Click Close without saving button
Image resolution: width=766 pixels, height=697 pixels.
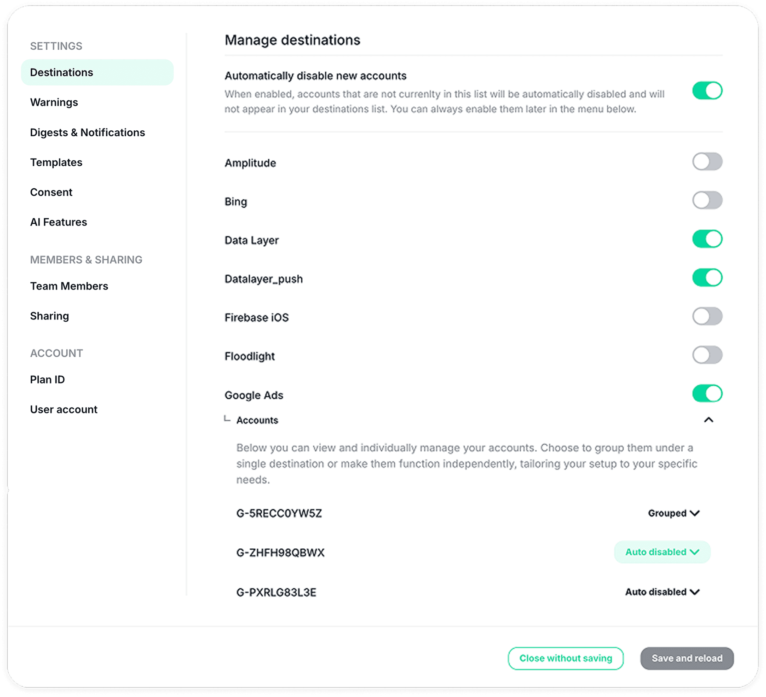pyautogui.click(x=565, y=658)
